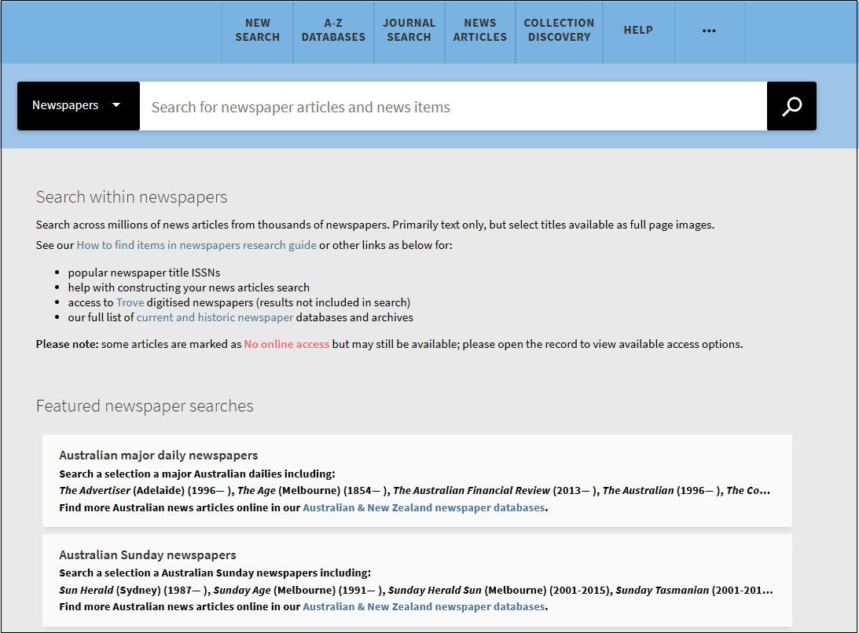Click the Australian Sunday newspapers heading

(x=147, y=555)
